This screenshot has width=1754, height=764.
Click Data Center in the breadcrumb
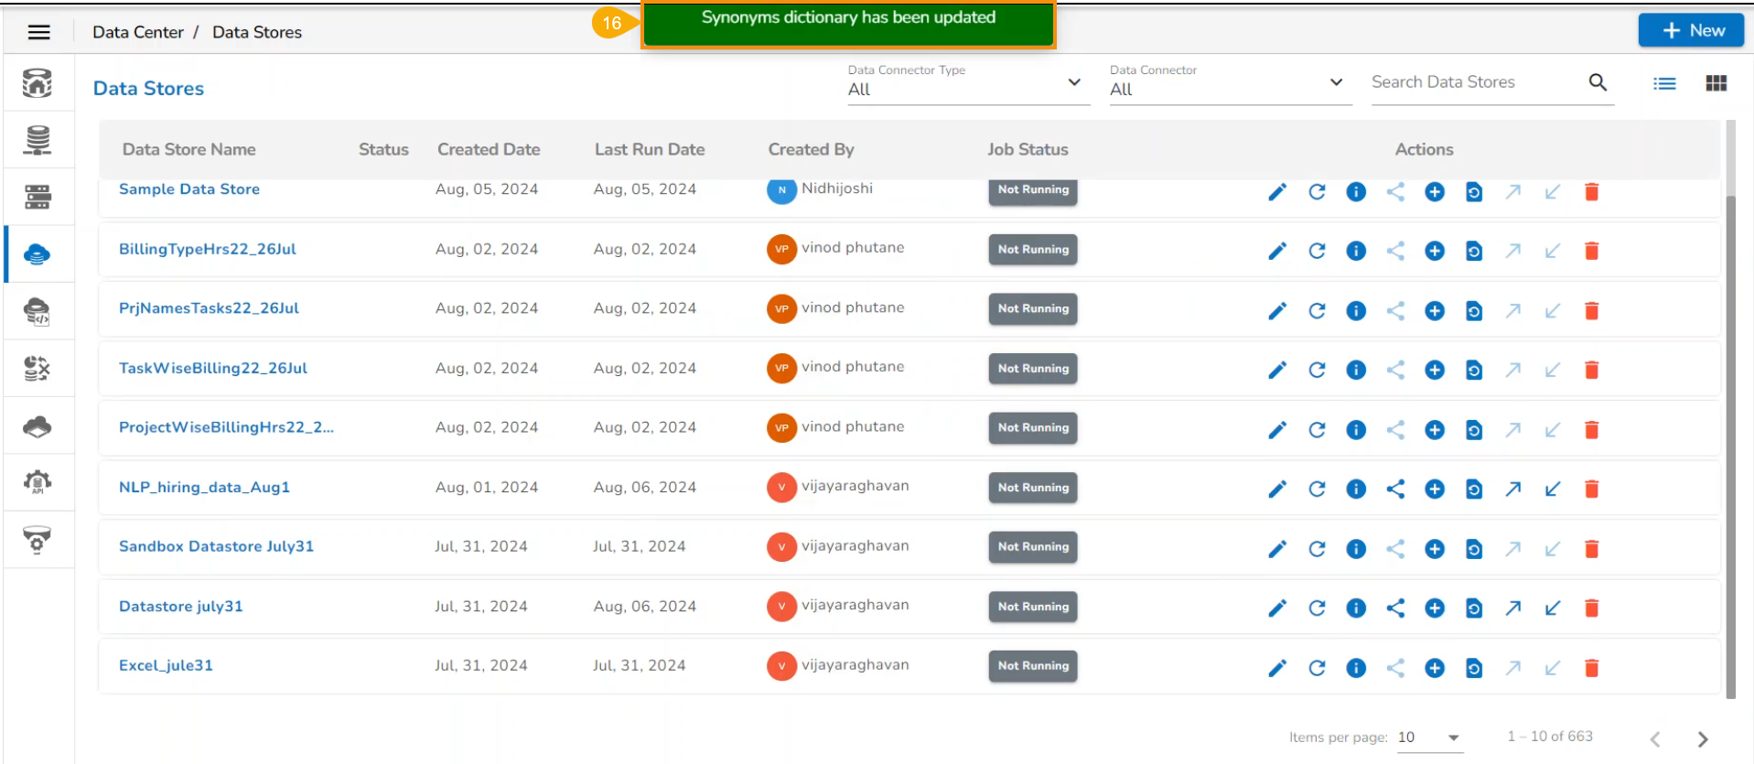coord(137,32)
